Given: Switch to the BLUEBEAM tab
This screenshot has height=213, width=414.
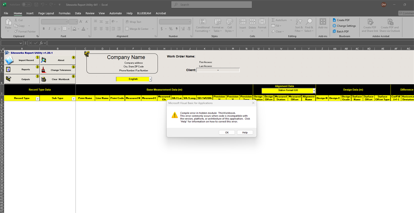Looking at the screenshot, I should coord(144,13).
